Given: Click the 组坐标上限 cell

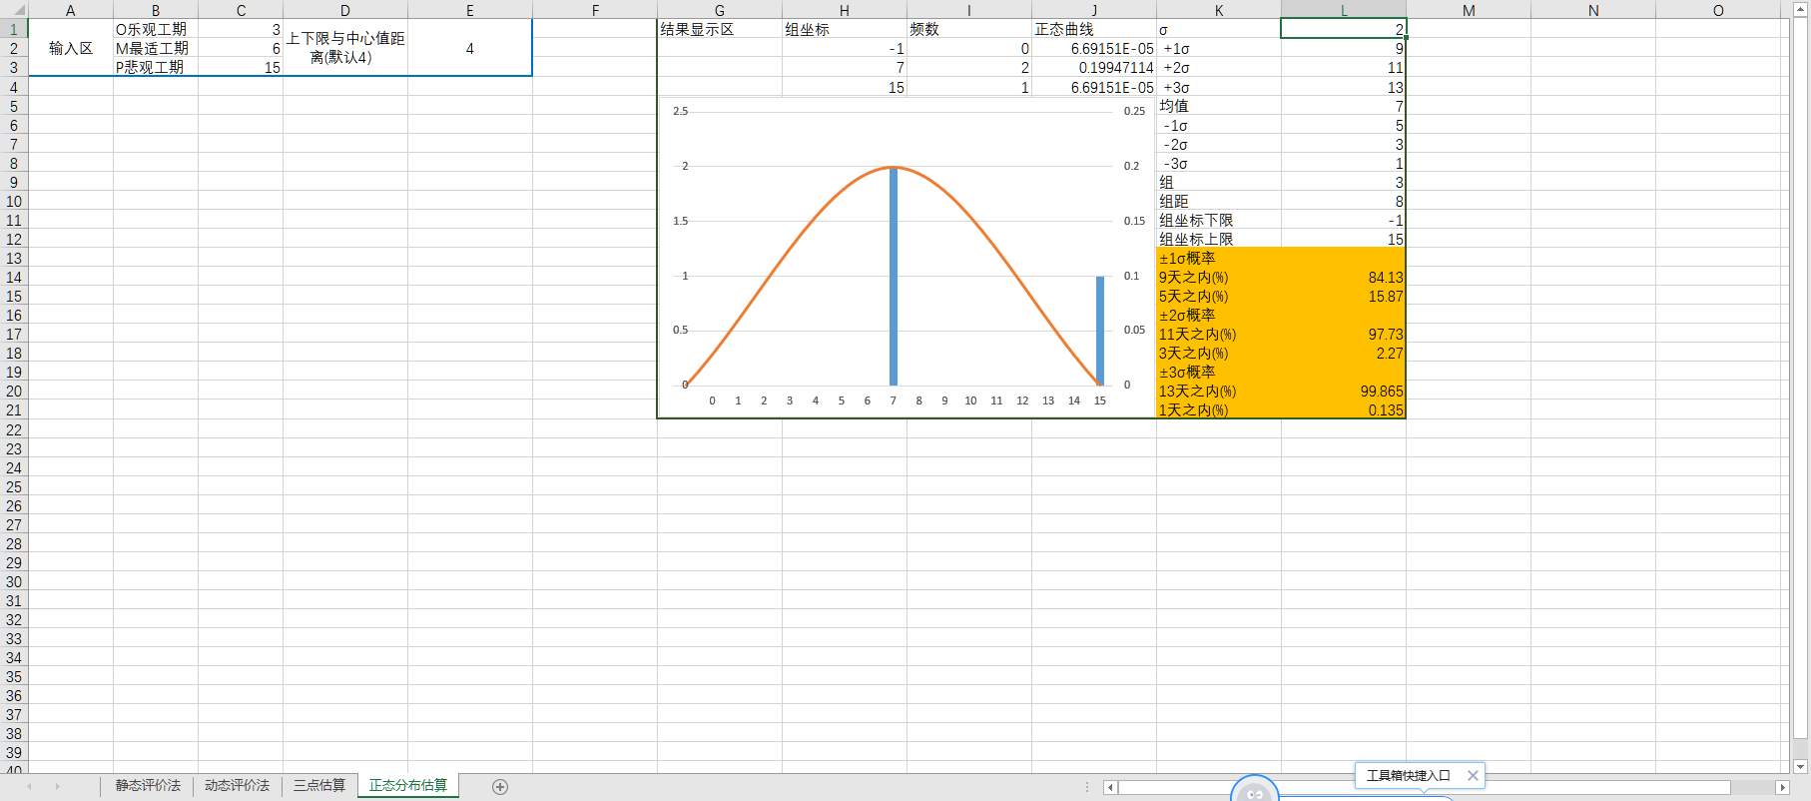Looking at the screenshot, I should [1219, 239].
